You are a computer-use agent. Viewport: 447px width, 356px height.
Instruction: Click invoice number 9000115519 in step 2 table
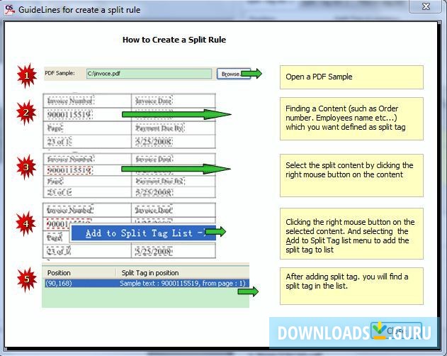pos(69,114)
